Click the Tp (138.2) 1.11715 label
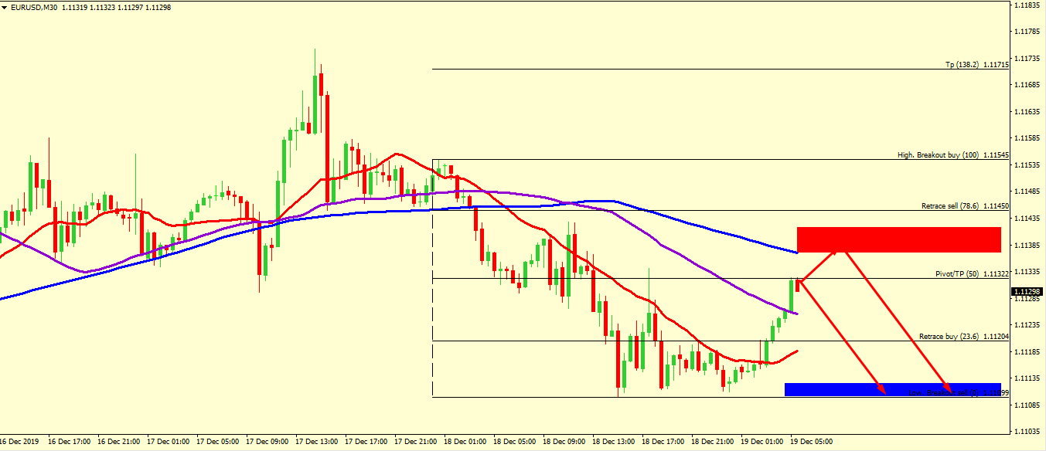This screenshot has width=1046, height=451. coord(977,65)
